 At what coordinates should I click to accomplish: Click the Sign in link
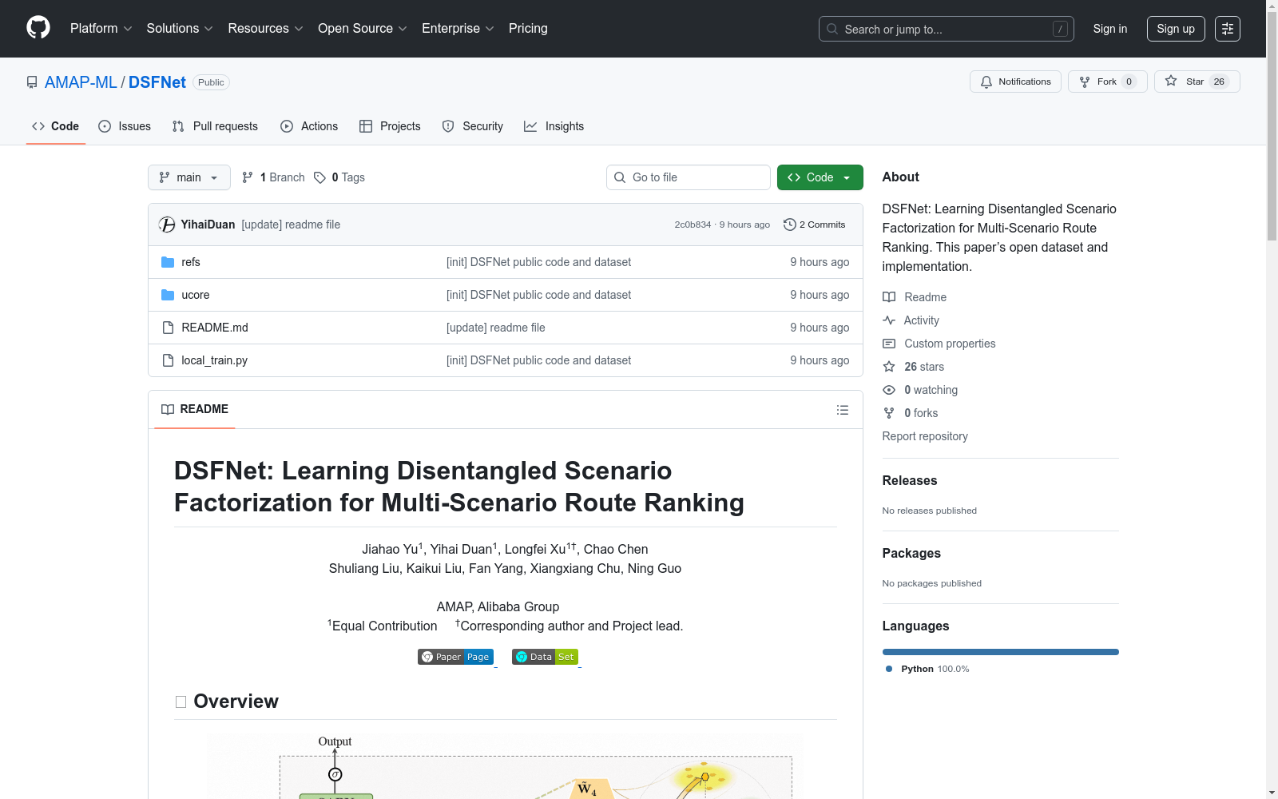point(1110,29)
